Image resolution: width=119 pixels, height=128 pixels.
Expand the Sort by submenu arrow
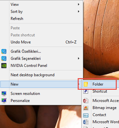click(79, 12)
